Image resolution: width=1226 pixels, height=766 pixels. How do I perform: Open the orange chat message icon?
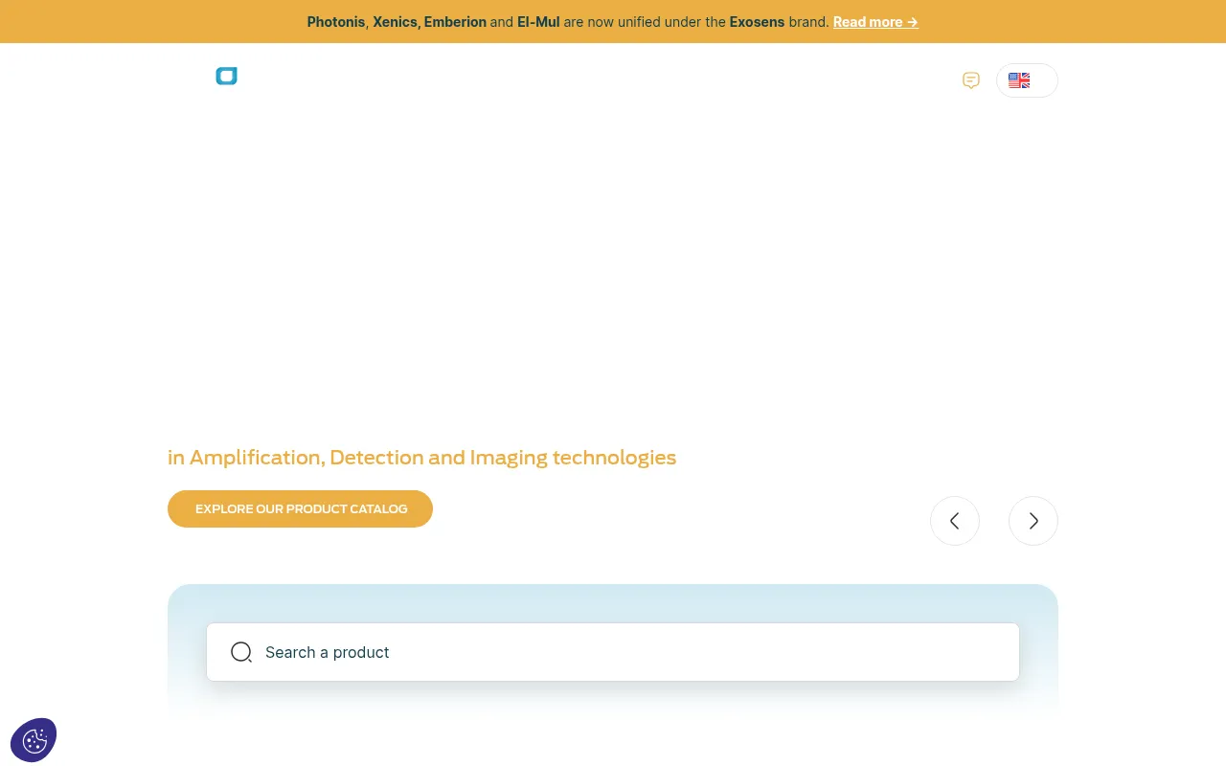[x=971, y=80]
